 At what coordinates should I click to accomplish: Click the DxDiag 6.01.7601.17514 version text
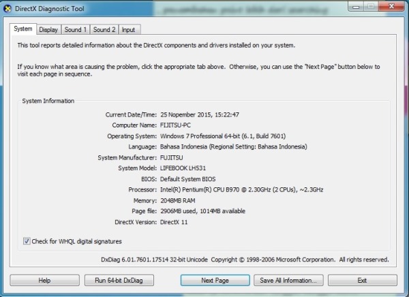pyautogui.click(x=154, y=260)
